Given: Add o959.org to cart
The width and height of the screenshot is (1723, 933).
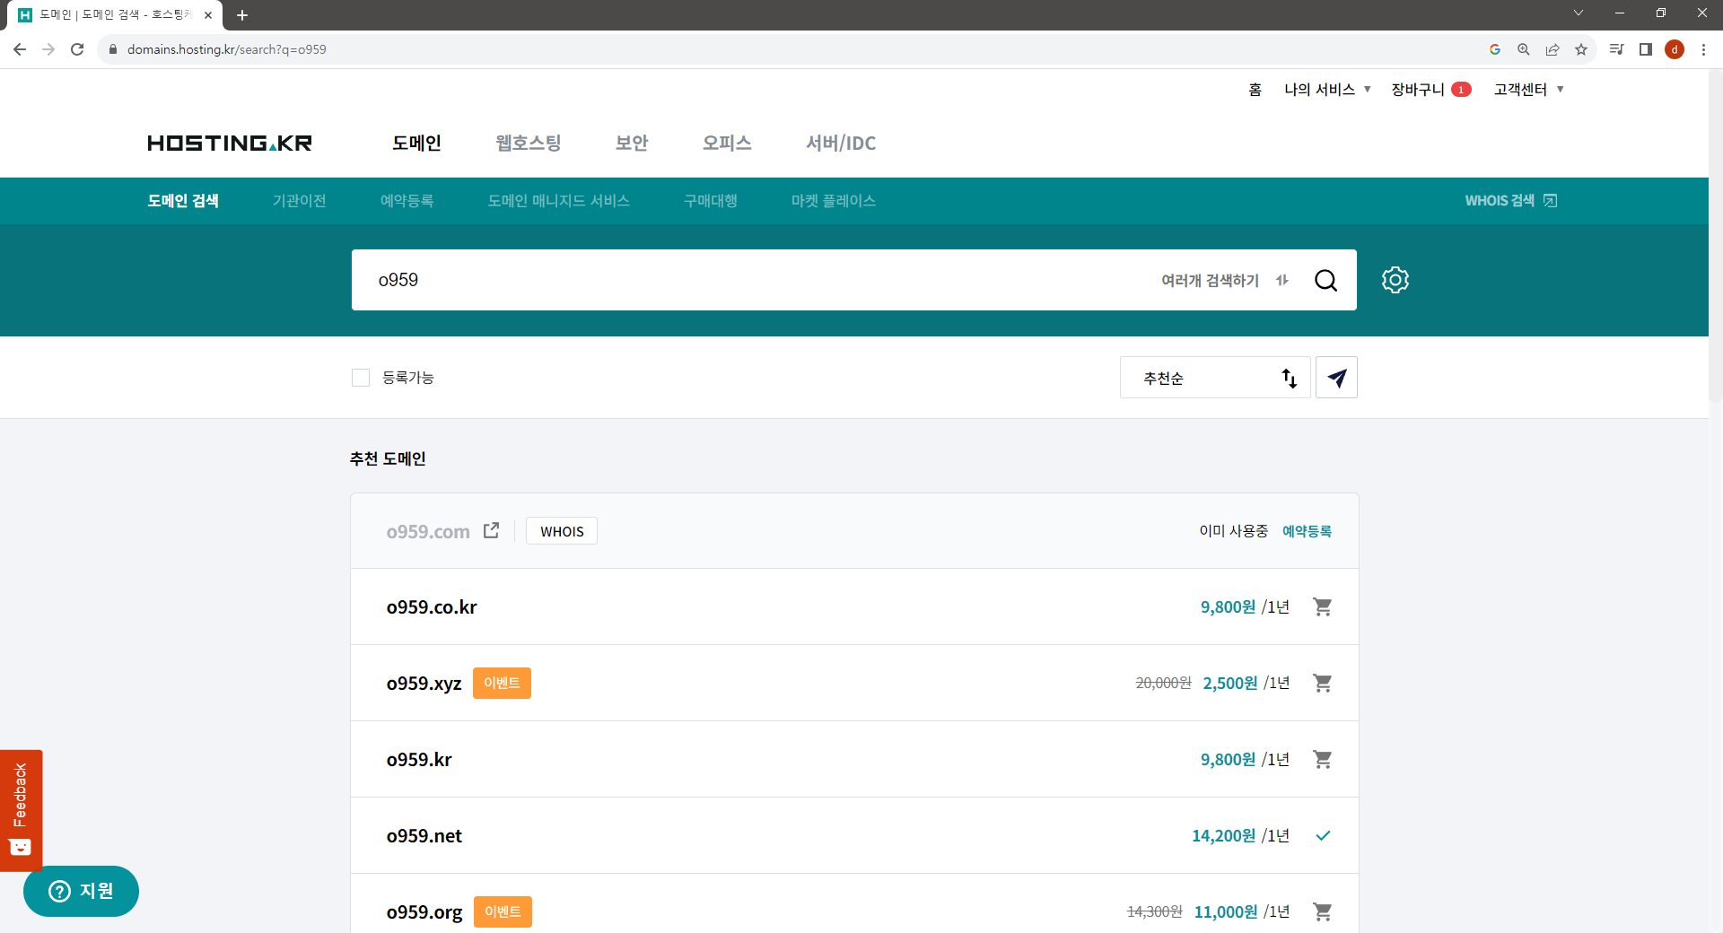Looking at the screenshot, I should coord(1323,912).
